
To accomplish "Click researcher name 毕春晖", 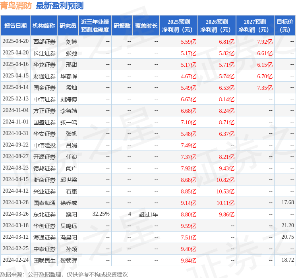I will click(69, 76).
